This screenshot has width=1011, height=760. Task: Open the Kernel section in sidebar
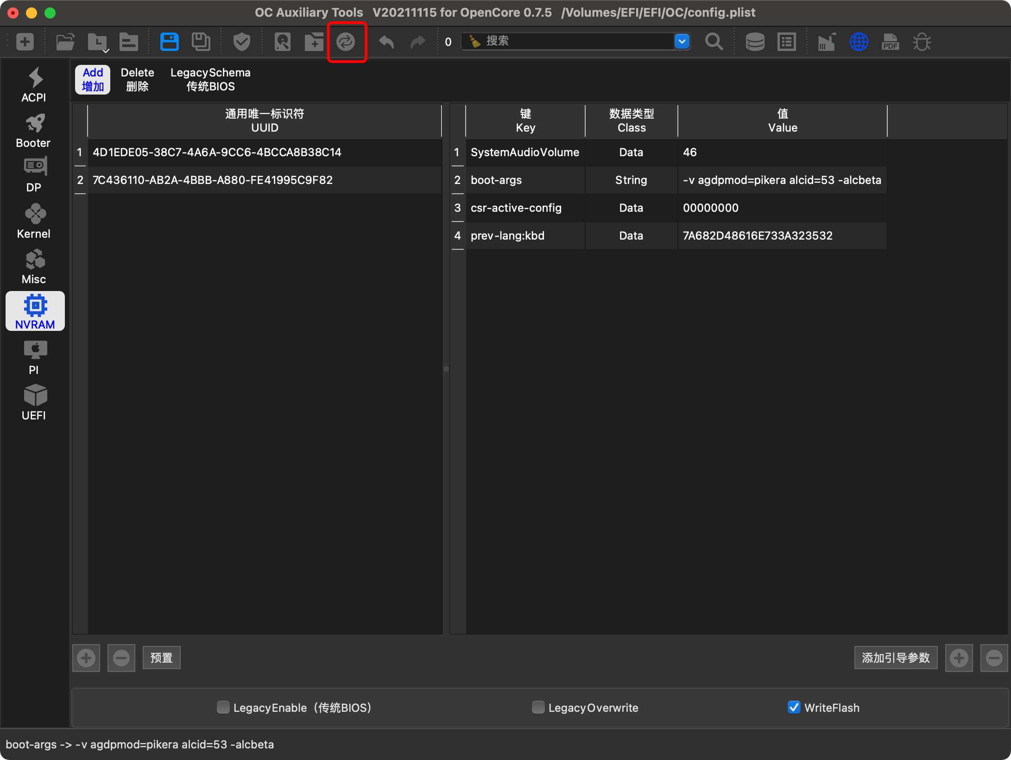point(34,222)
